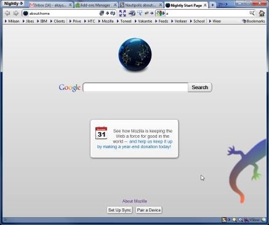269x225 pixels.
Task: Click the Nightly globe logo
Action: click(135, 55)
